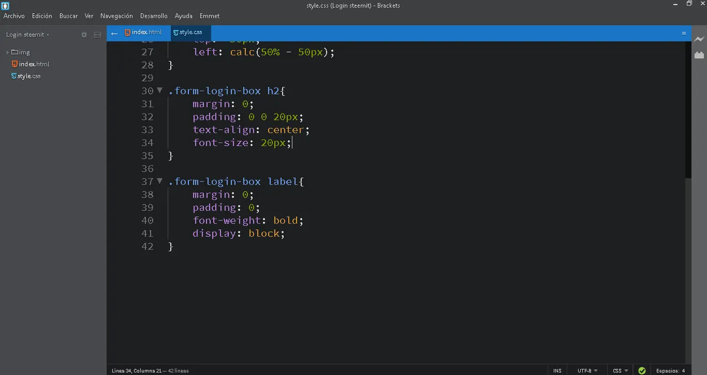
Task: Click line number 27 in the gutter
Action: pos(147,52)
